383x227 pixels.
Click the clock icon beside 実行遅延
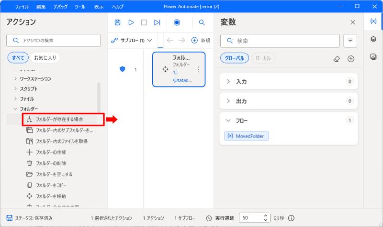[x=209, y=218]
